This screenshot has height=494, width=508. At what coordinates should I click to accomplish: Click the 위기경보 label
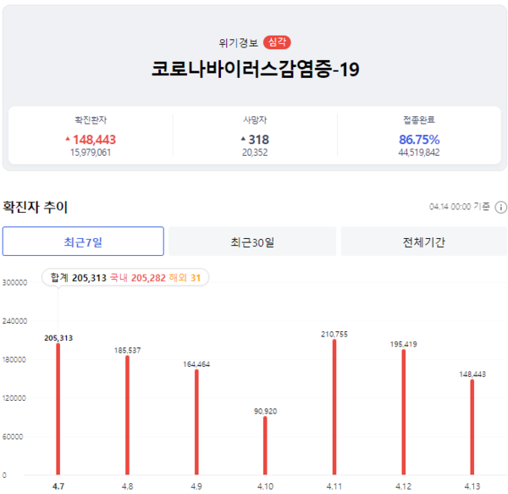(x=238, y=42)
